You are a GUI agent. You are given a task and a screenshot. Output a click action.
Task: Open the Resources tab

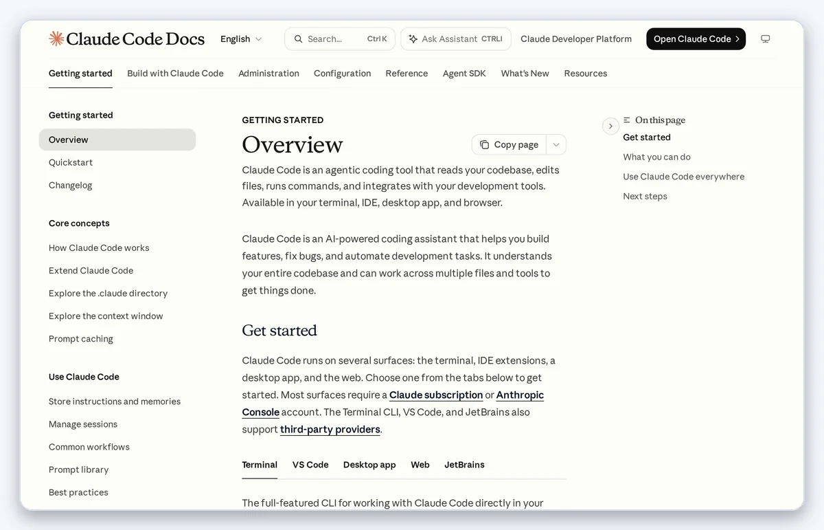pos(585,74)
